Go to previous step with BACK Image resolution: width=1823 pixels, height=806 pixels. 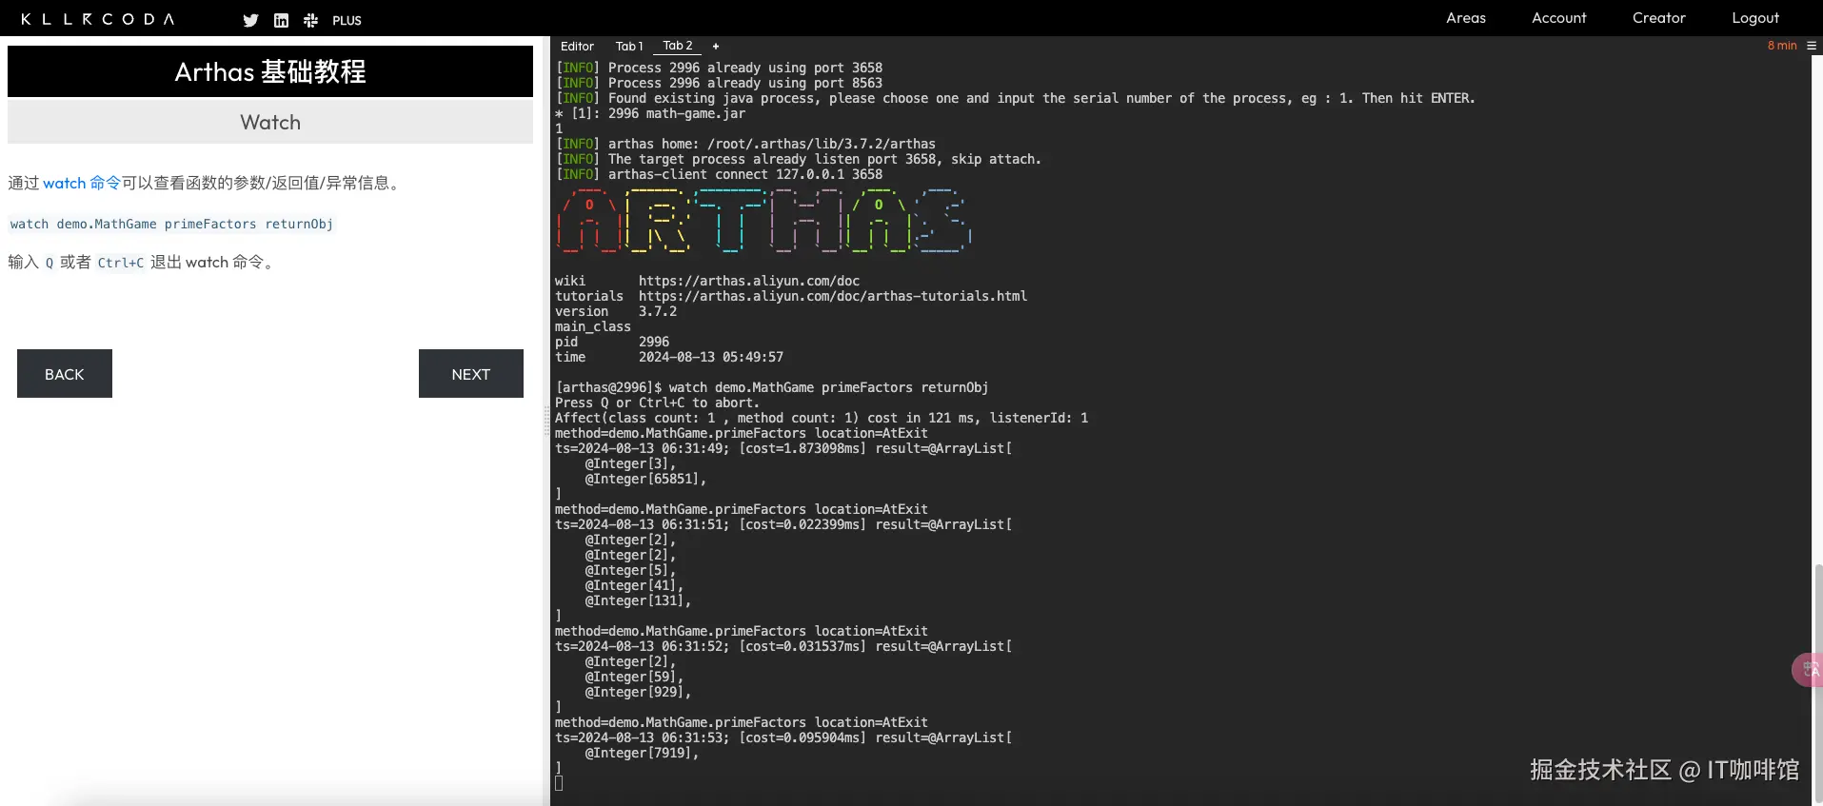tap(65, 374)
